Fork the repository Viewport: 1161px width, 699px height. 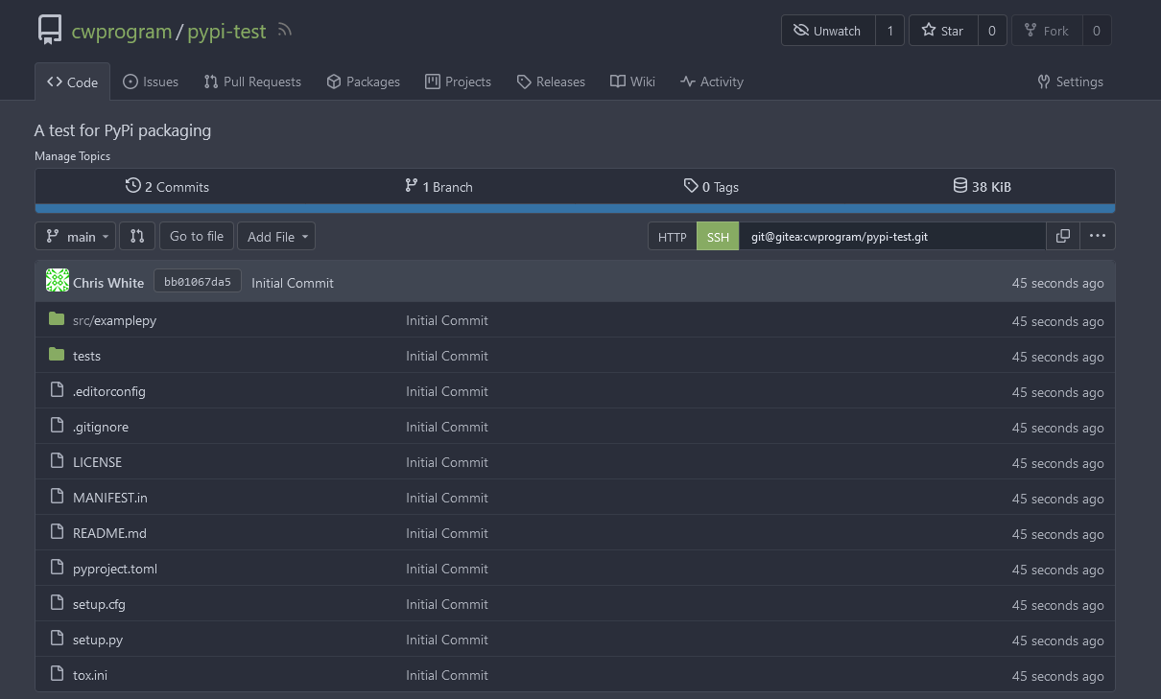coord(1047,31)
